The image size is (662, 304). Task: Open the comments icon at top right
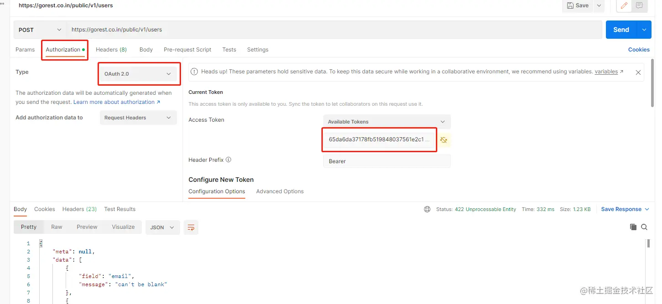pos(639,5)
